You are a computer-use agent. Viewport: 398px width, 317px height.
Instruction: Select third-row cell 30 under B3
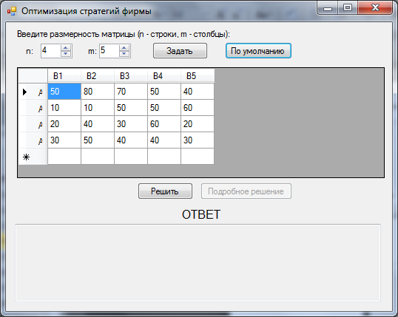click(x=131, y=123)
